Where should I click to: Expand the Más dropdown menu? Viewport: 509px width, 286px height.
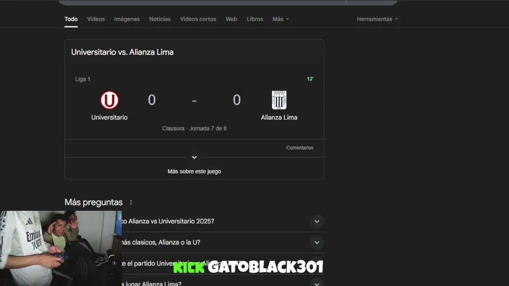click(281, 19)
